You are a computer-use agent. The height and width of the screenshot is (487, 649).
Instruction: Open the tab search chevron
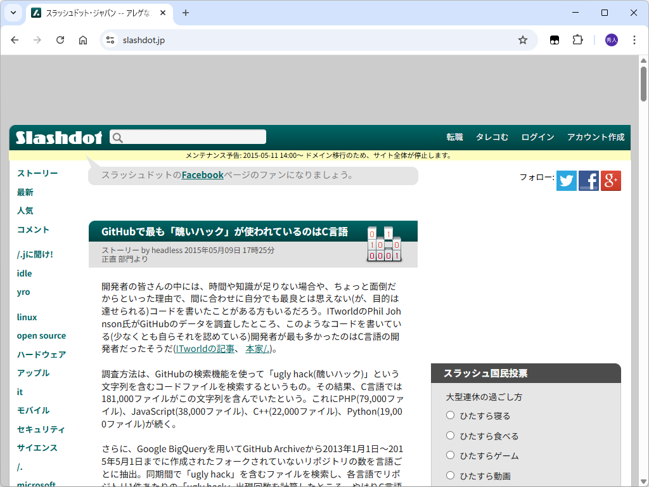[13, 13]
